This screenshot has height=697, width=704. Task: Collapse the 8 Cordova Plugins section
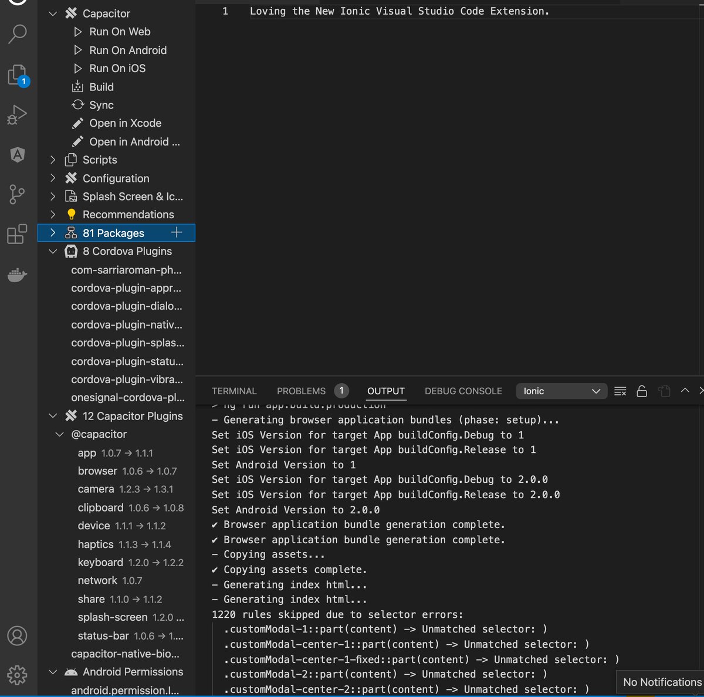53,251
